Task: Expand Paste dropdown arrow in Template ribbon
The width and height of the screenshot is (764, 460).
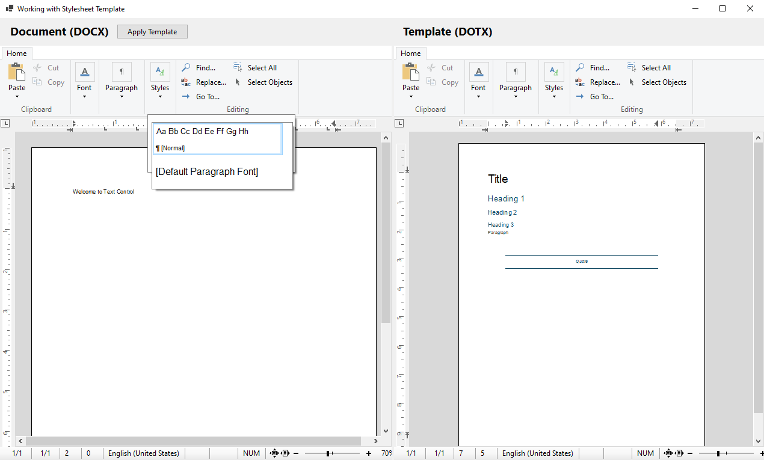Action: pyautogui.click(x=411, y=96)
